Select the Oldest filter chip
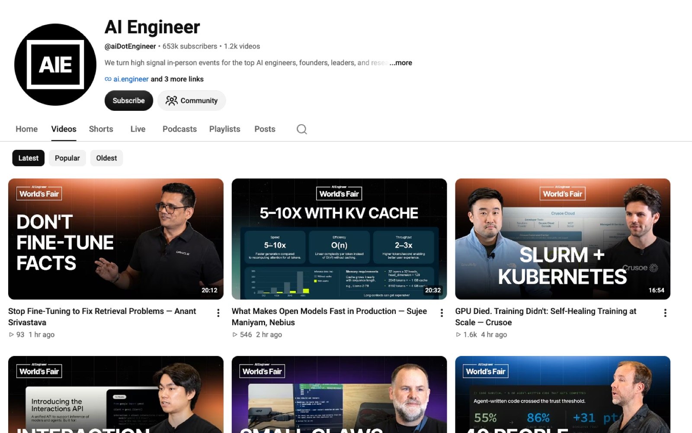Viewport: 692px width, 433px height. coord(106,158)
